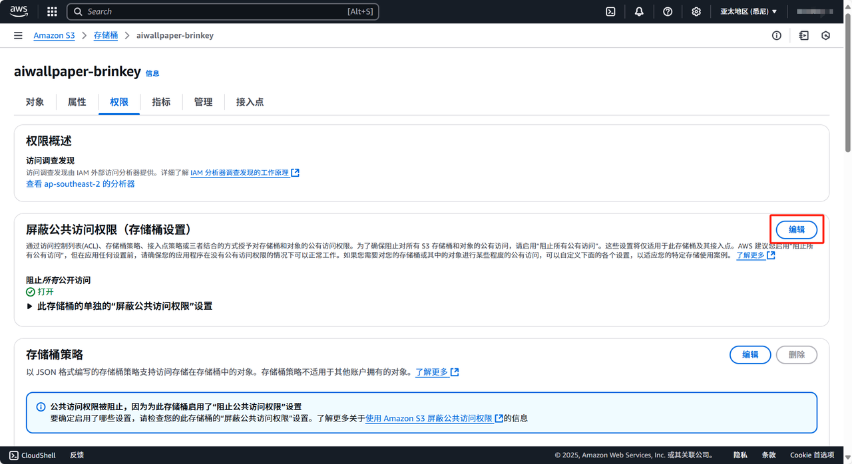The image size is (852, 464).
Task: Click the info circle icon below top bar
Action: point(776,35)
